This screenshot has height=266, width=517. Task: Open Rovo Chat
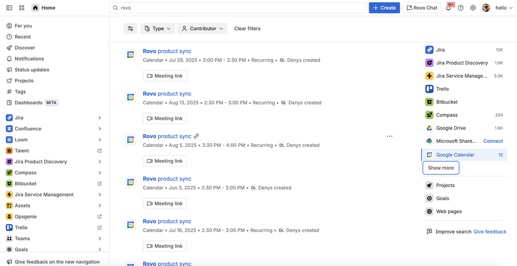(422, 8)
